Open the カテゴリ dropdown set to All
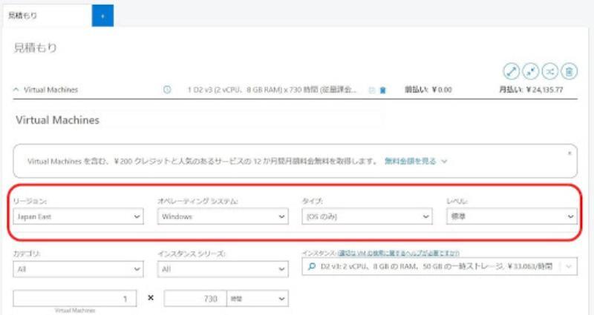Screen dimensions: 594x315 (x=76, y=268)
